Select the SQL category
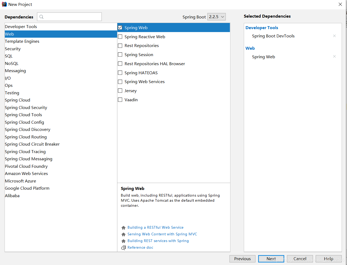347x265 pixels. tap(61, 56)
